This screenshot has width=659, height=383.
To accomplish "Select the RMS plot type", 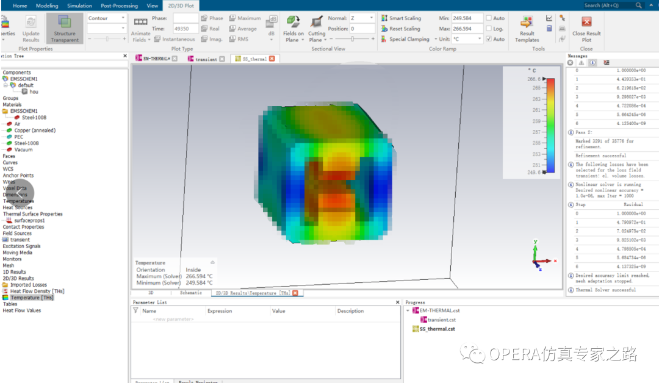I will point(239,39).
